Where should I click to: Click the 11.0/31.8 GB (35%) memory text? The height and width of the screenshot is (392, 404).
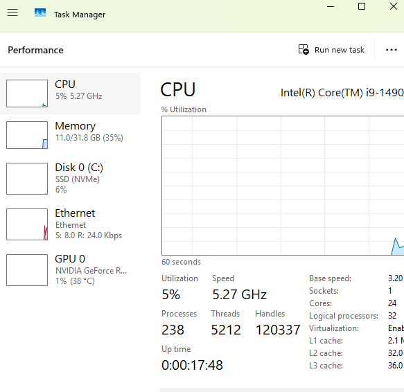tap(89, 138)
